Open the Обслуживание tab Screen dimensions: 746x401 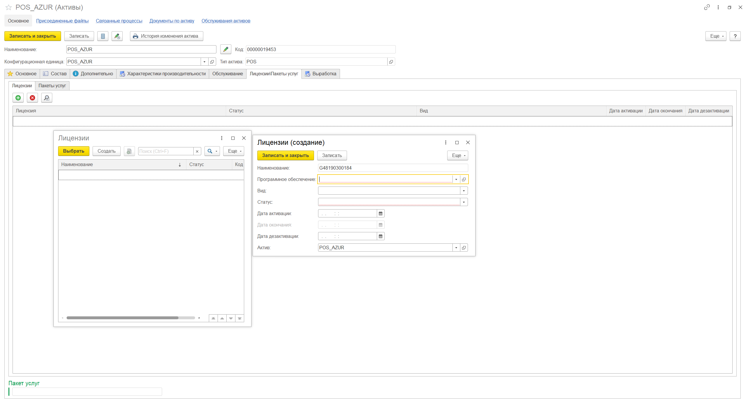(227, 74)
